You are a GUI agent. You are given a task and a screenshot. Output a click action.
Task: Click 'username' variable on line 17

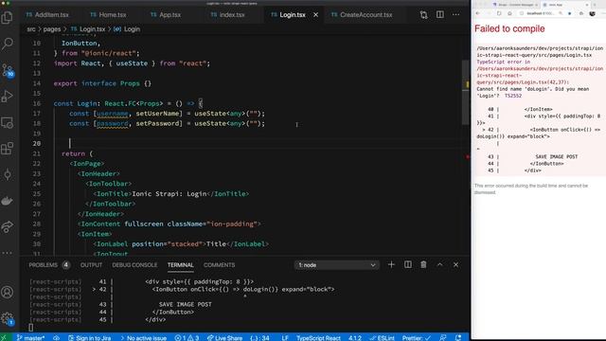click(x=112, y=114)
